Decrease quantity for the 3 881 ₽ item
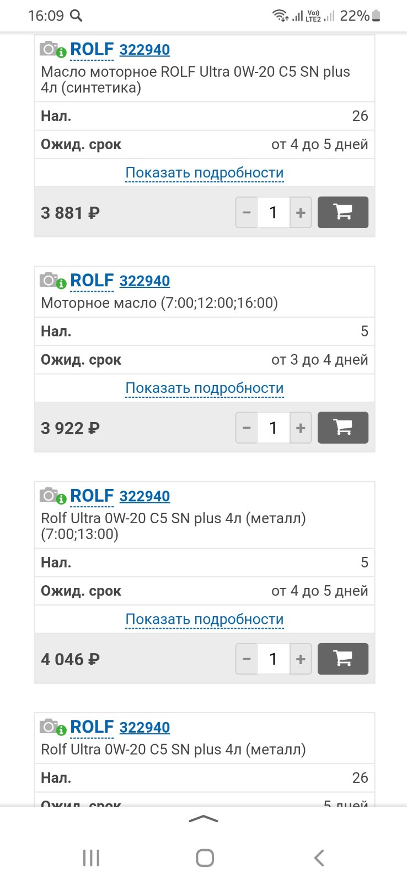 [247, 212]
